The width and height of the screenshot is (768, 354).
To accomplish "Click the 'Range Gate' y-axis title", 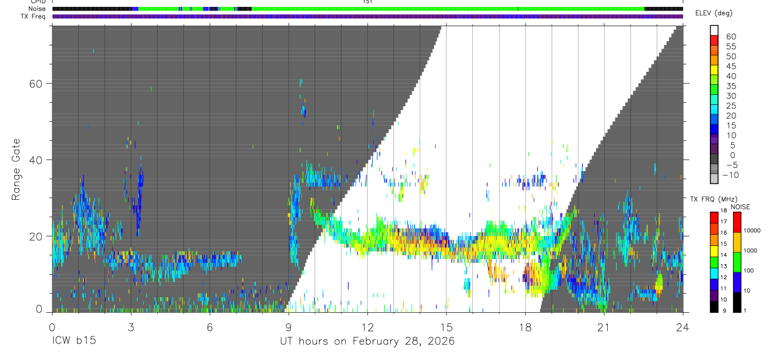I will point(17,170).
